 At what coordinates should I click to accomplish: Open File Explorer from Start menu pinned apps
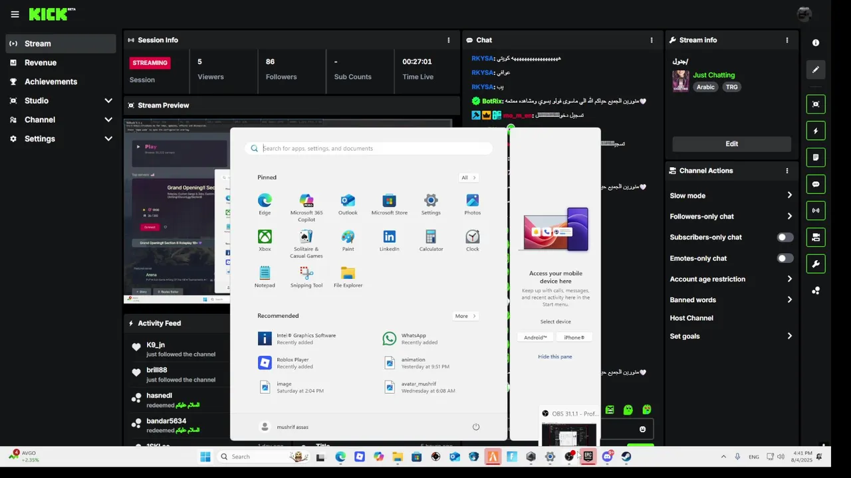point(348,277)
